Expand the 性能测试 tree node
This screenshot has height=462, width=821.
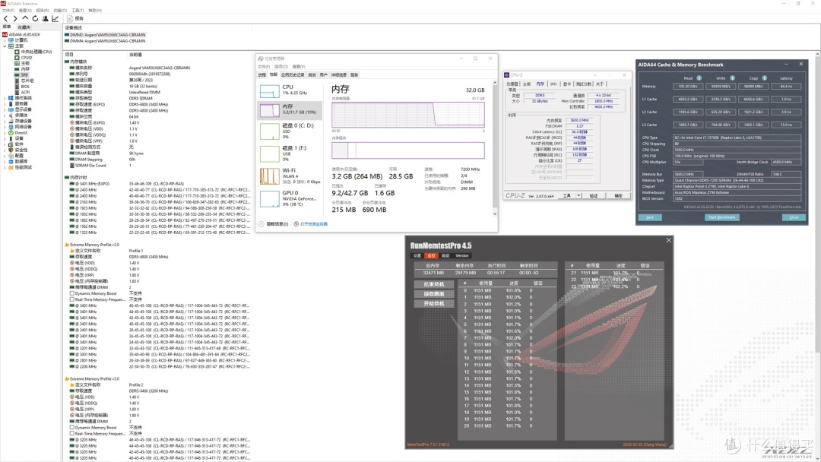coord(5,167)
